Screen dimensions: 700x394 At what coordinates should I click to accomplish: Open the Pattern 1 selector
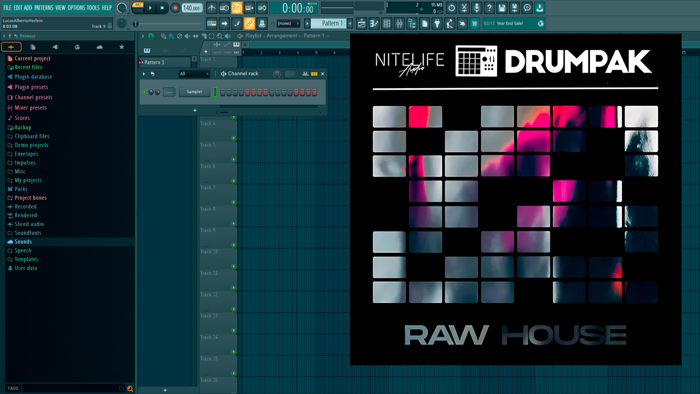(x=329, y=23)
